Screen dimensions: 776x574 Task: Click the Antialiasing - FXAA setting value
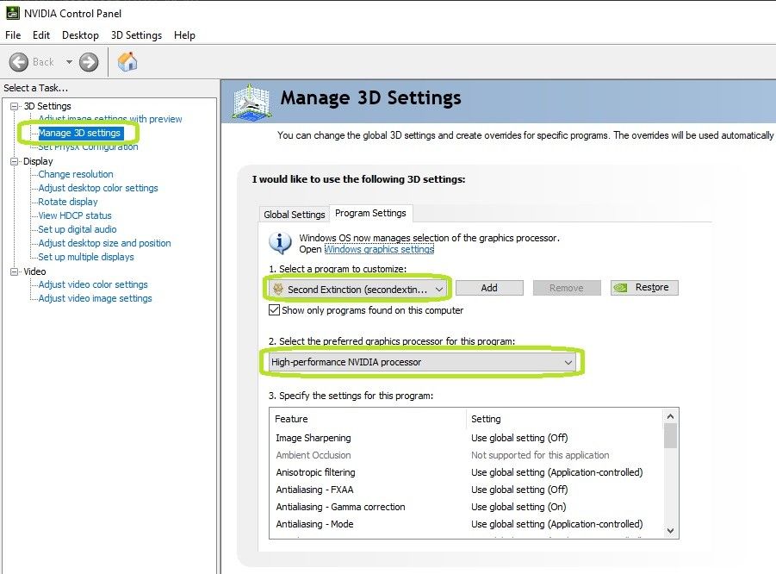519,490
